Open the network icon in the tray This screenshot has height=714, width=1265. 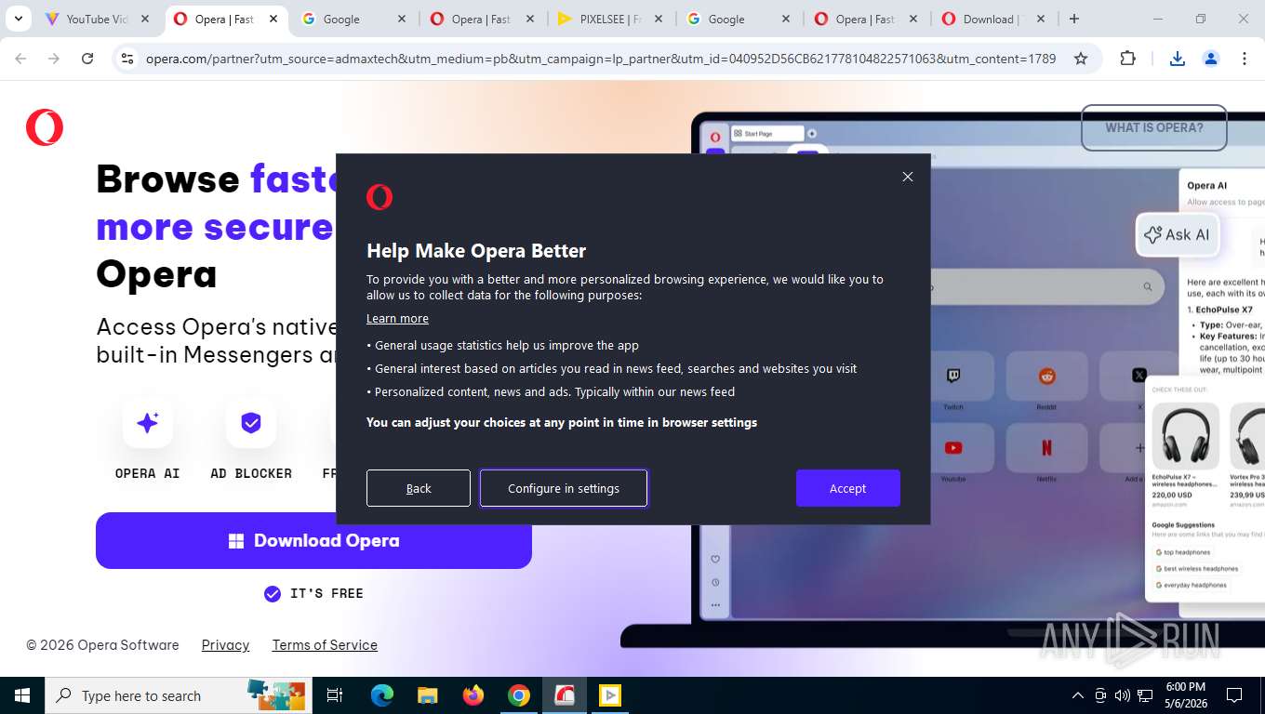pyautogui.click(x=1146, y=695)
